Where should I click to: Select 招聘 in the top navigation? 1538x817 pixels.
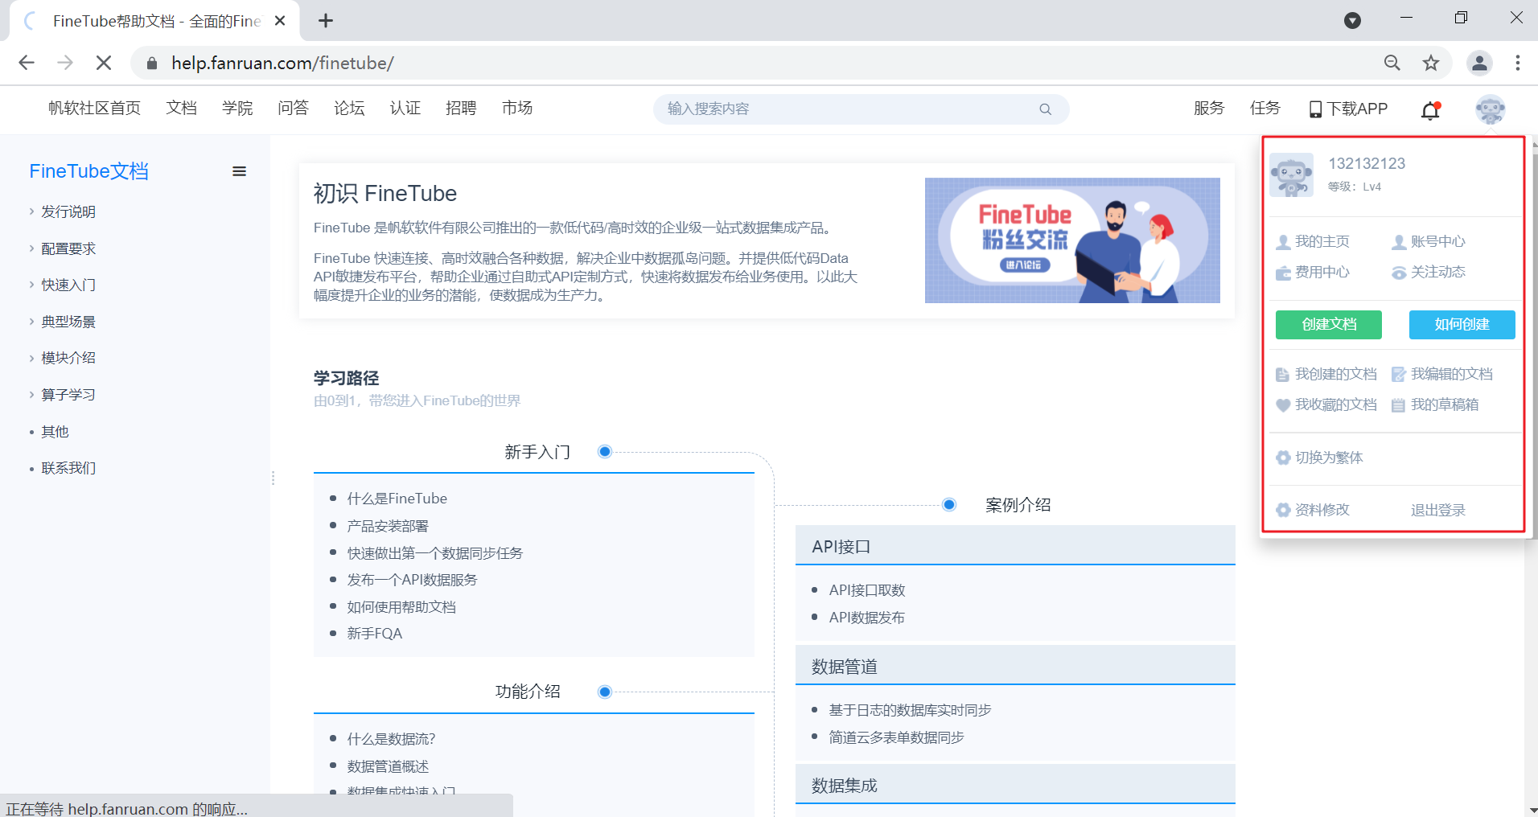[x=461, y=109]
